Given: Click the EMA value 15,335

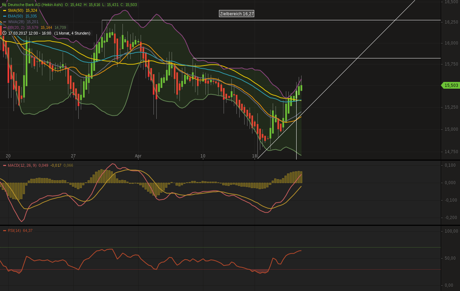Looking at the screenshot, I should click(31, 16).
